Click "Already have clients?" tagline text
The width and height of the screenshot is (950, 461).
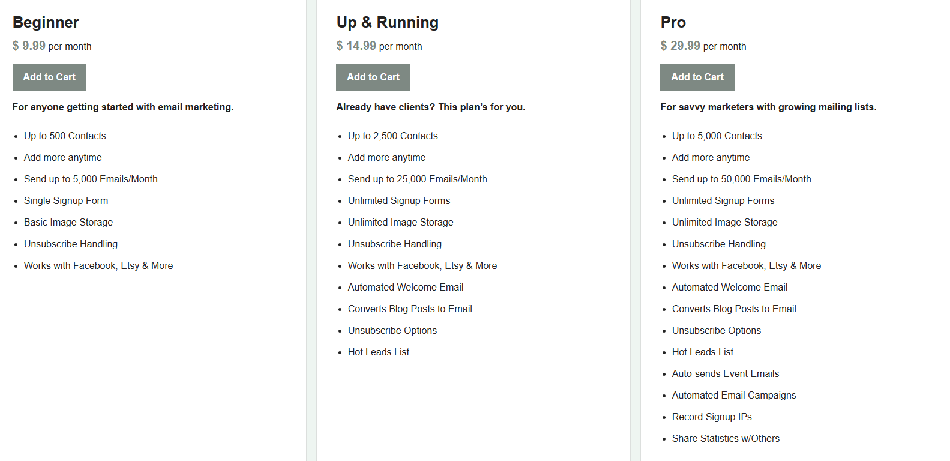(x=430, y=107)
